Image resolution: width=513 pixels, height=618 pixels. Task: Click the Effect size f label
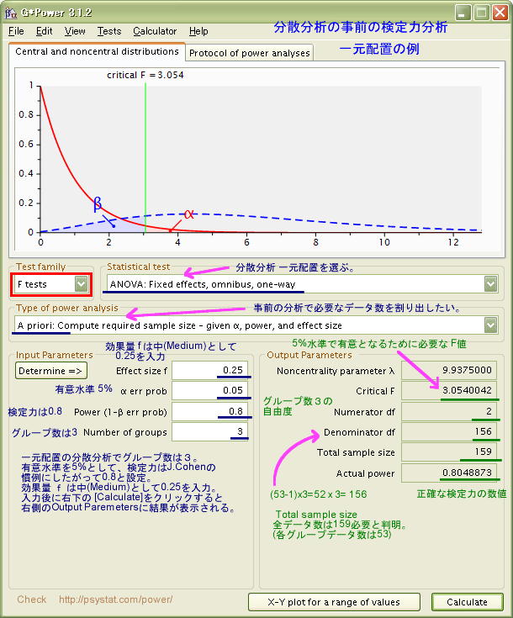tap(141, 371)
